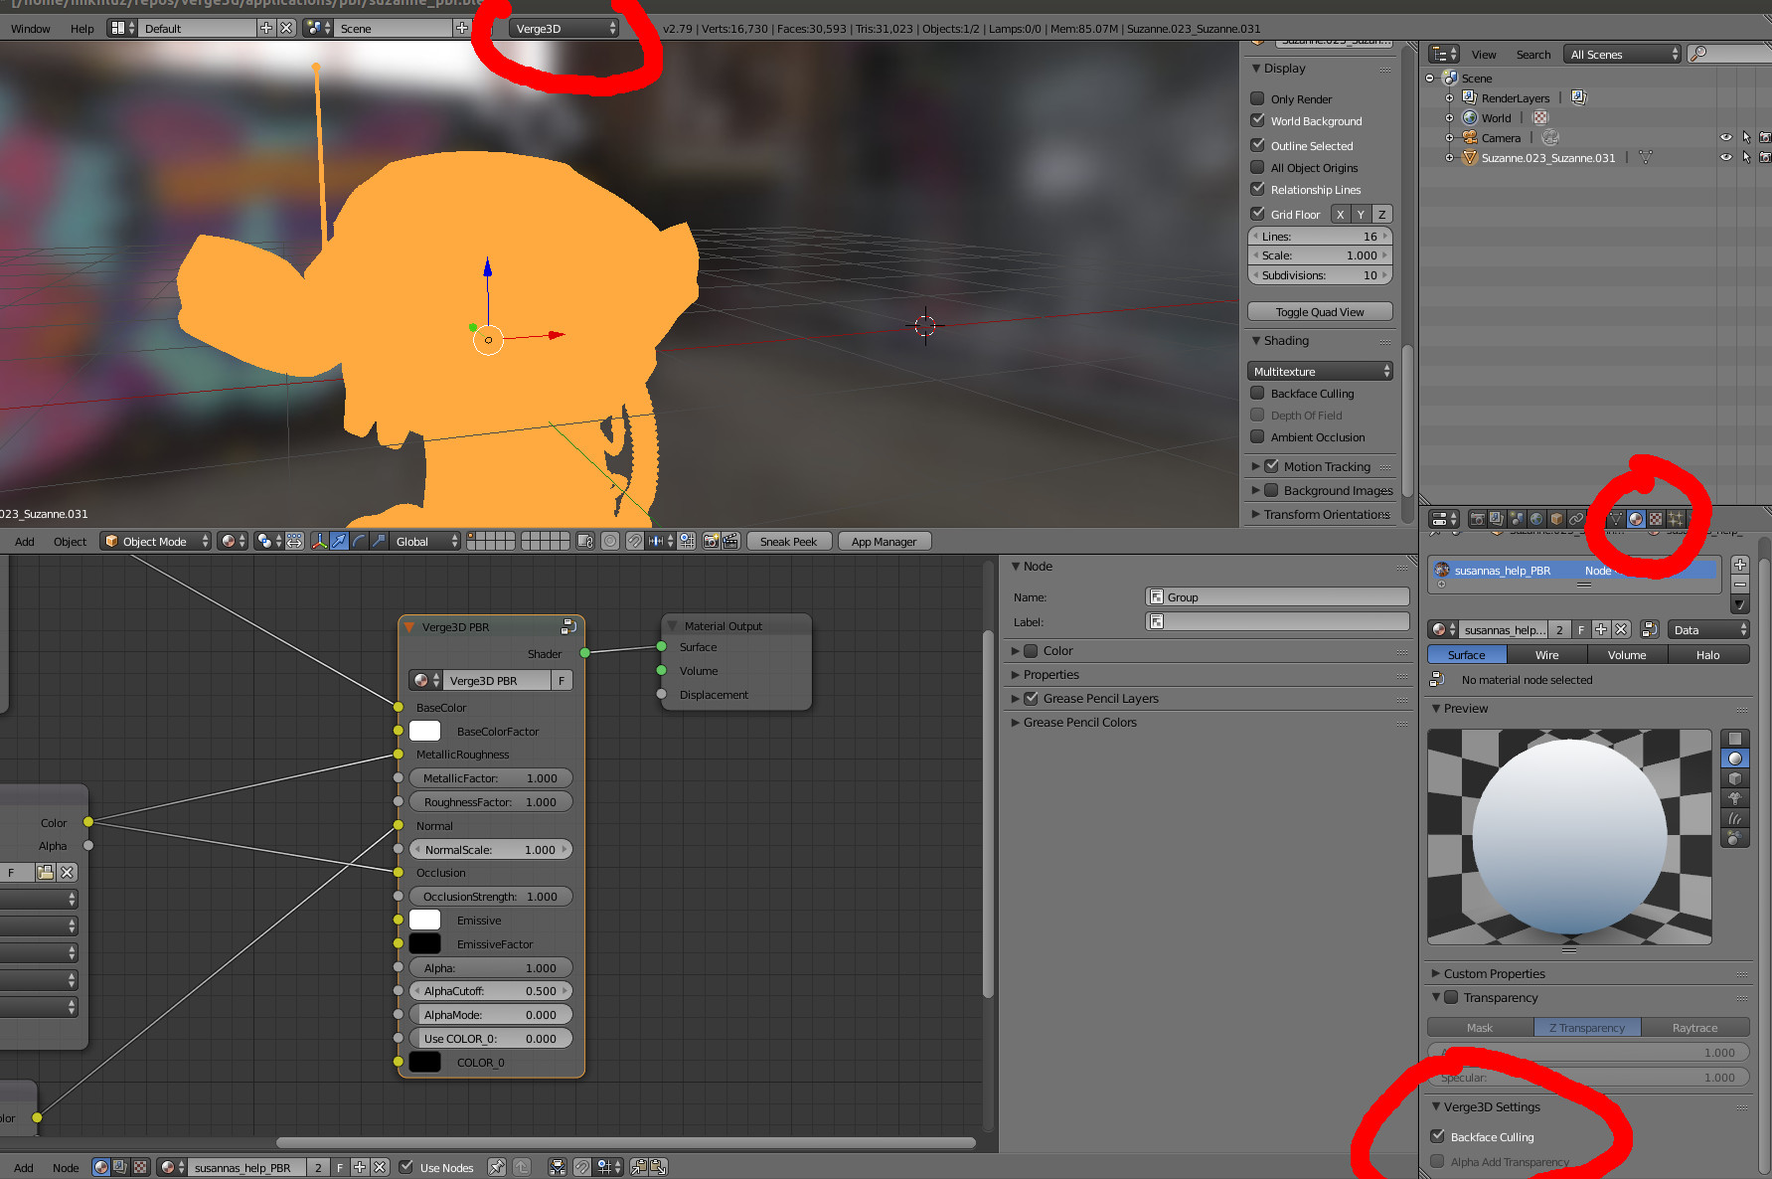1772x1179 pixels.
Task: Open the Object properties cube tab
Action: pos(1556,519)
